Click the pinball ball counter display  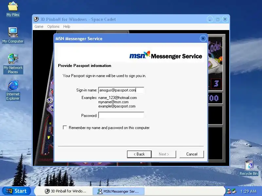[x=216, y=83]
